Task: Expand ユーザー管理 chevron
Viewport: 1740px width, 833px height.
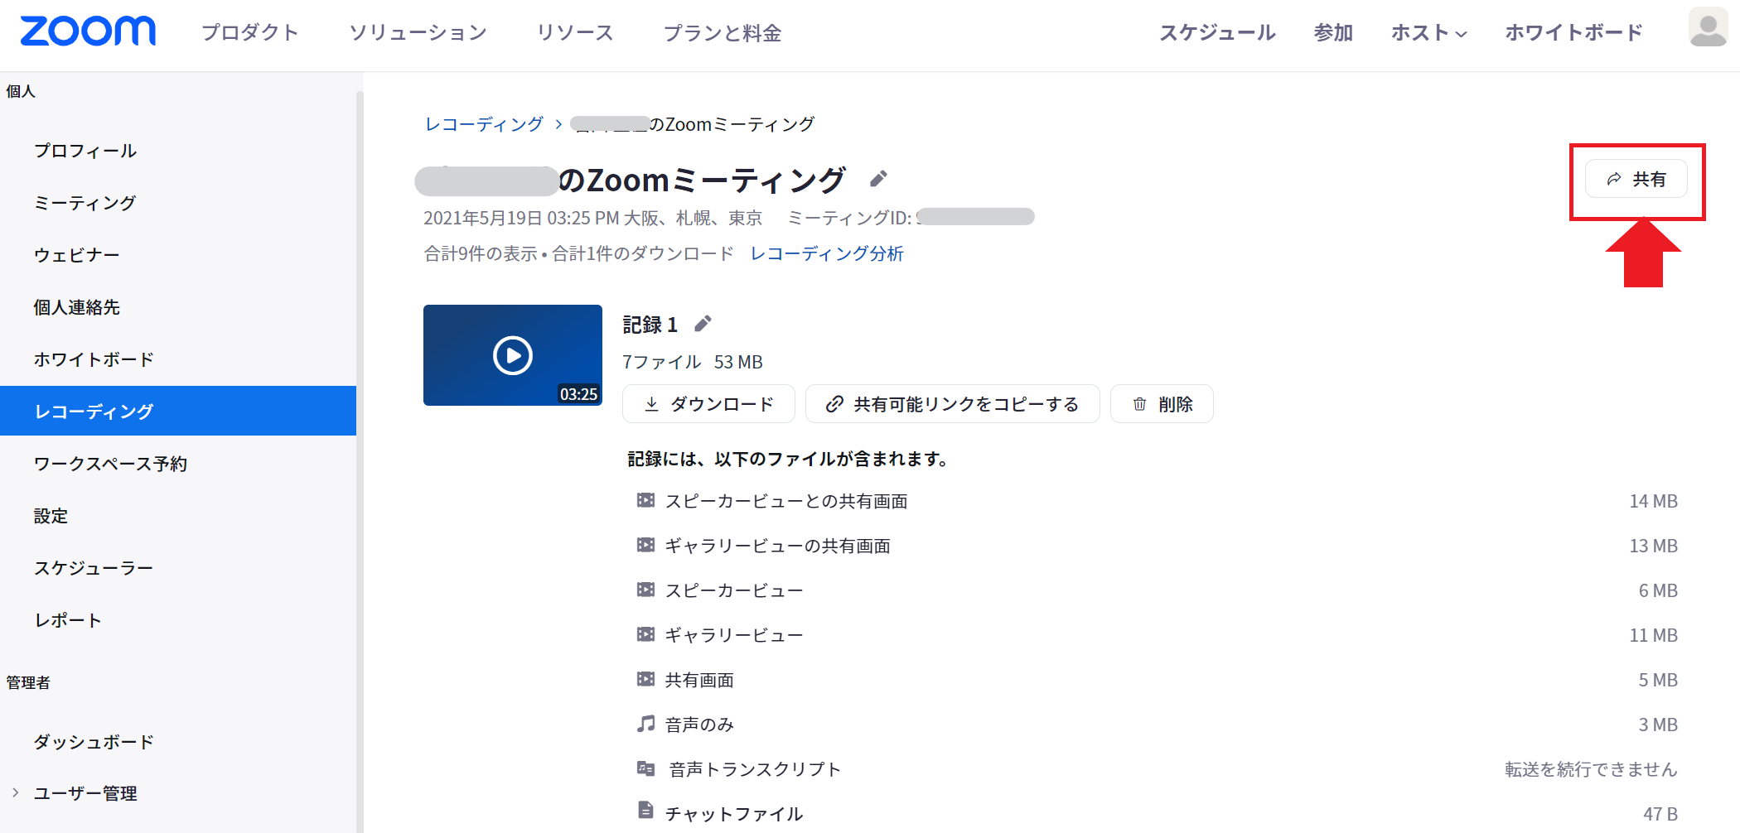Action: (15, 792)
